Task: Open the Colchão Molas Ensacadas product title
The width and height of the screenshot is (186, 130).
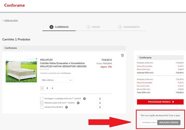Action: point(63,65)
